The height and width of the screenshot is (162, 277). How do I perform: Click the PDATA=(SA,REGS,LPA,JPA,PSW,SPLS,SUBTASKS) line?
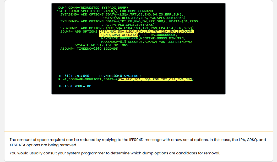(143, 18)
